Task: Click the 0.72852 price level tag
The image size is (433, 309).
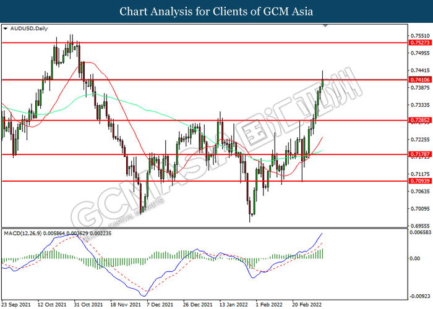Action: 420,121
